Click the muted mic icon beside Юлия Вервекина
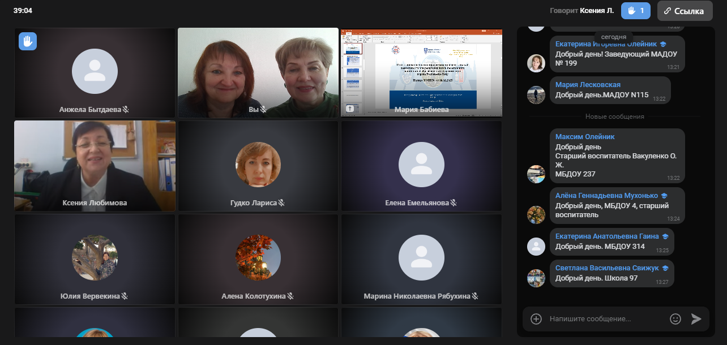The height and width of the screenshot is (345, 727). point(125,296)
